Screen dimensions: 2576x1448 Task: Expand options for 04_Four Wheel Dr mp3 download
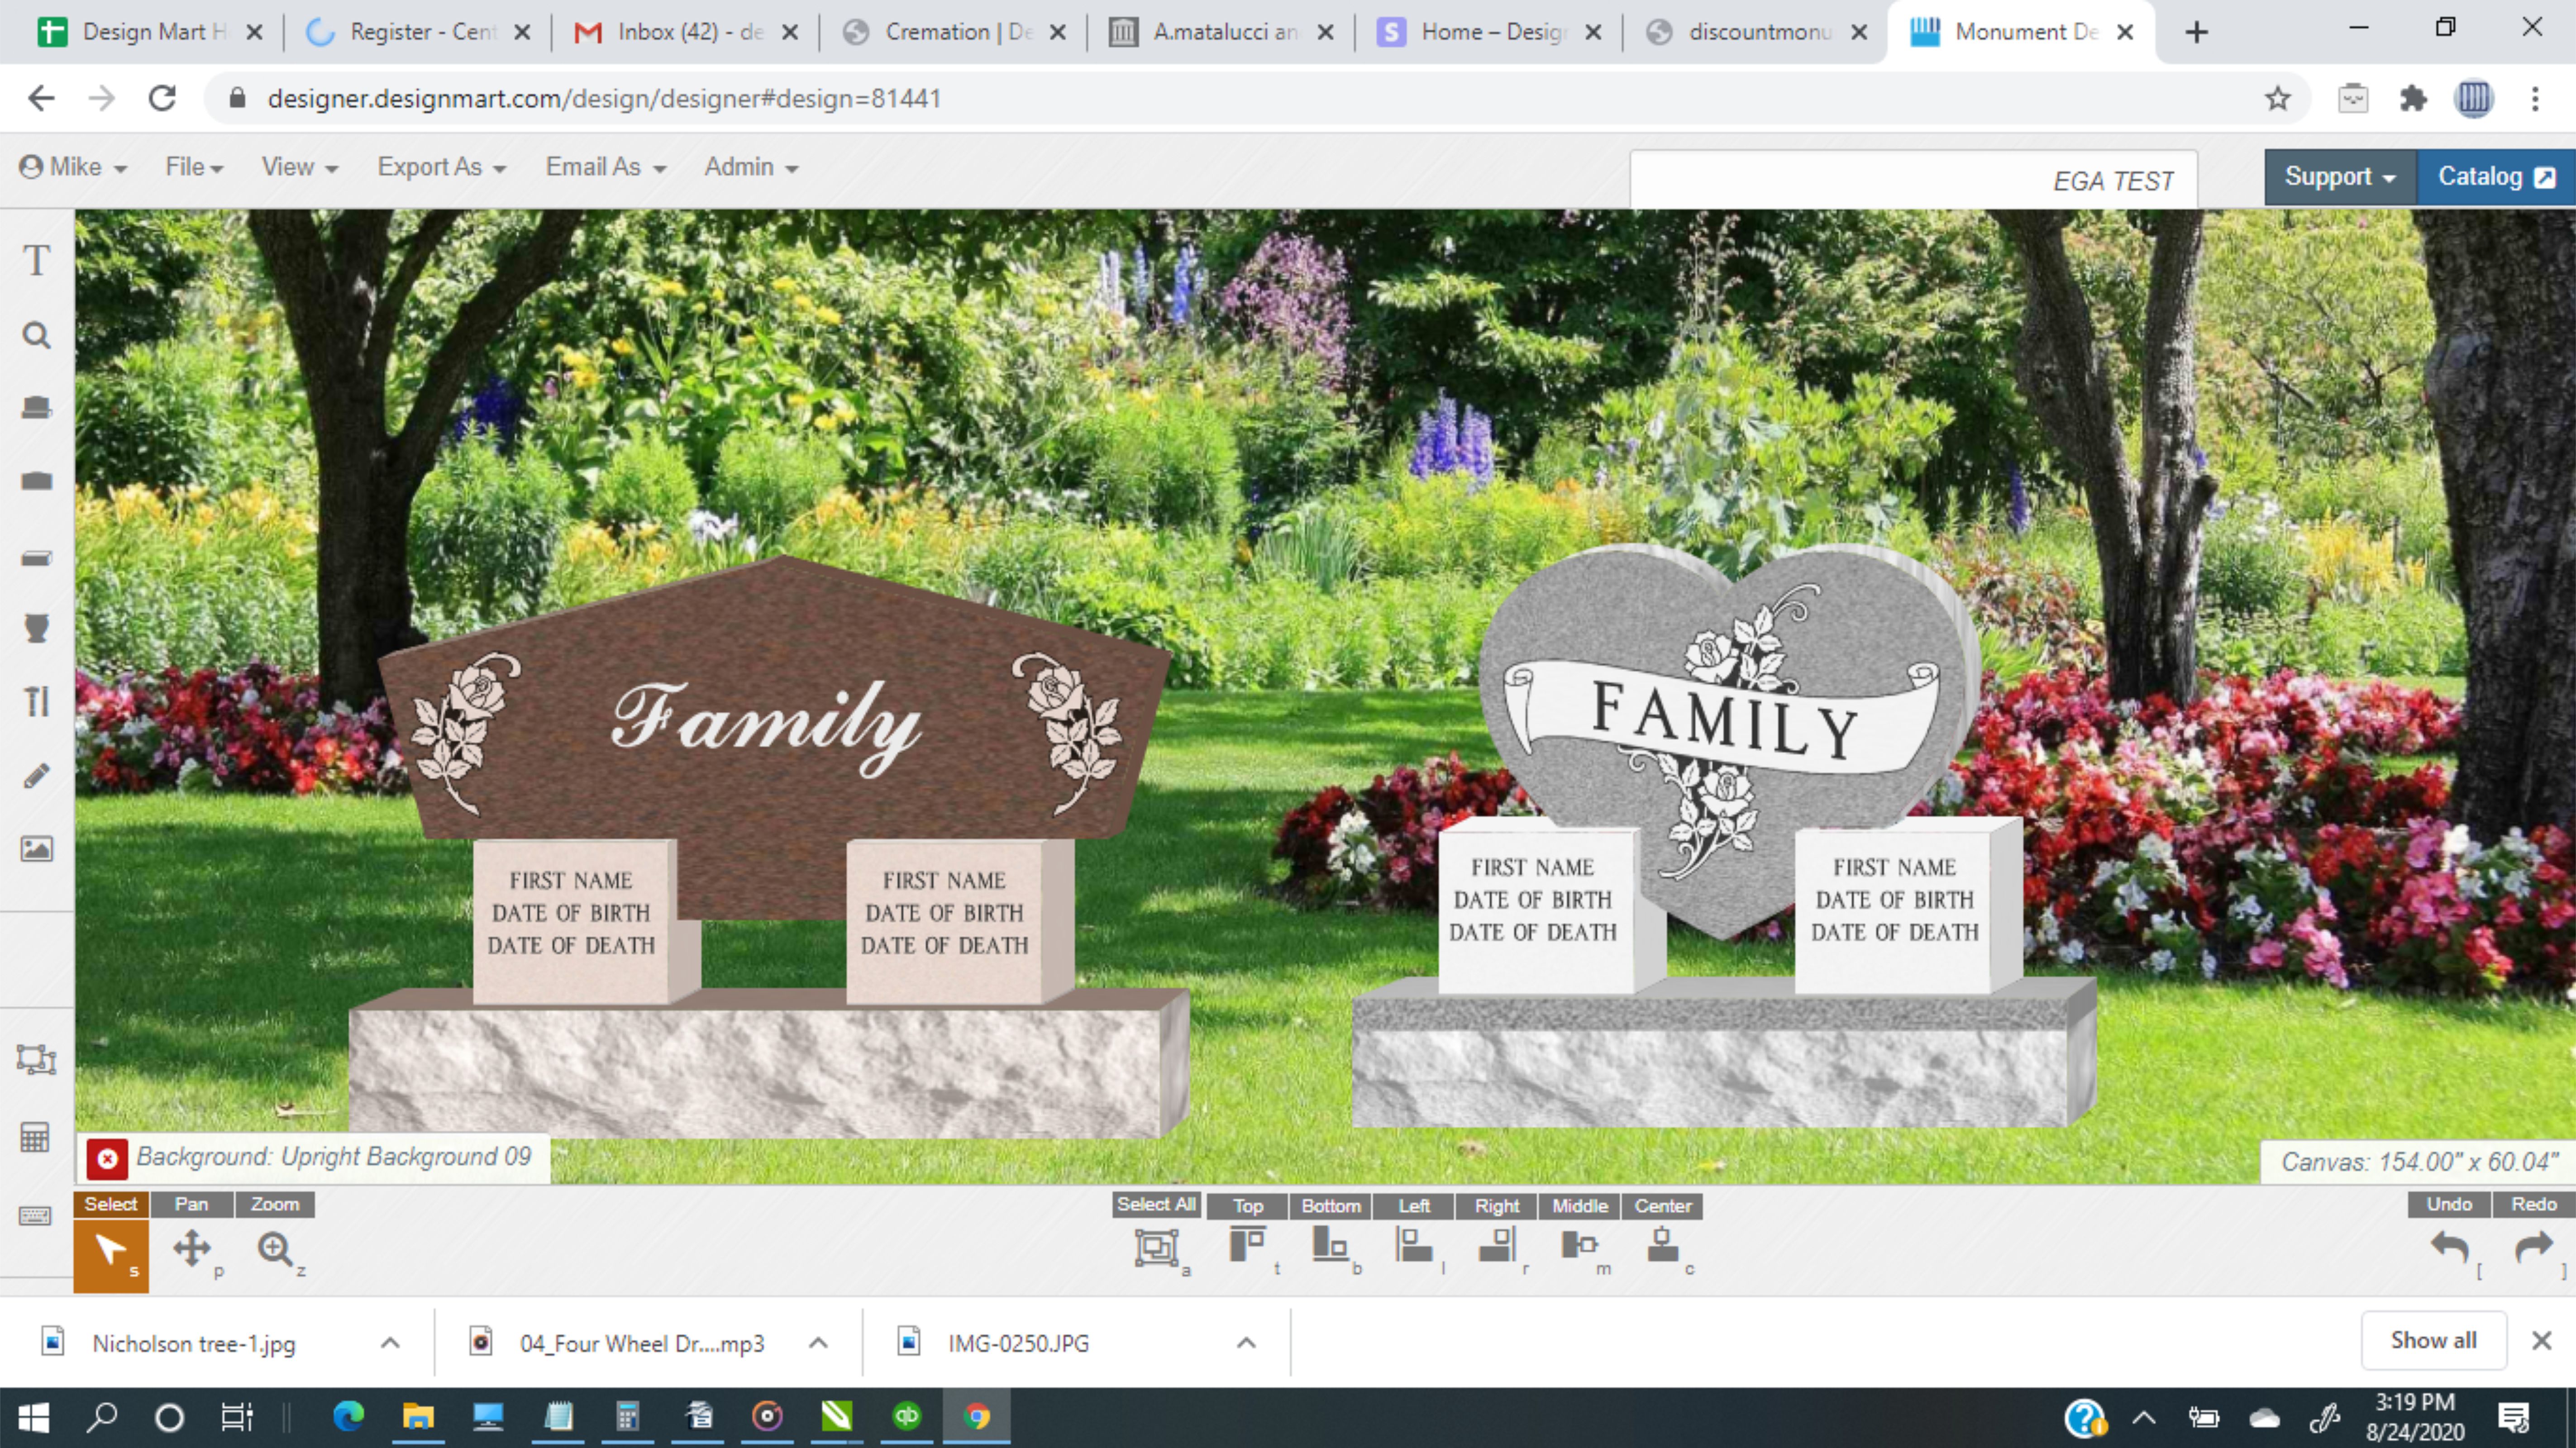[x=818, y=1343]
